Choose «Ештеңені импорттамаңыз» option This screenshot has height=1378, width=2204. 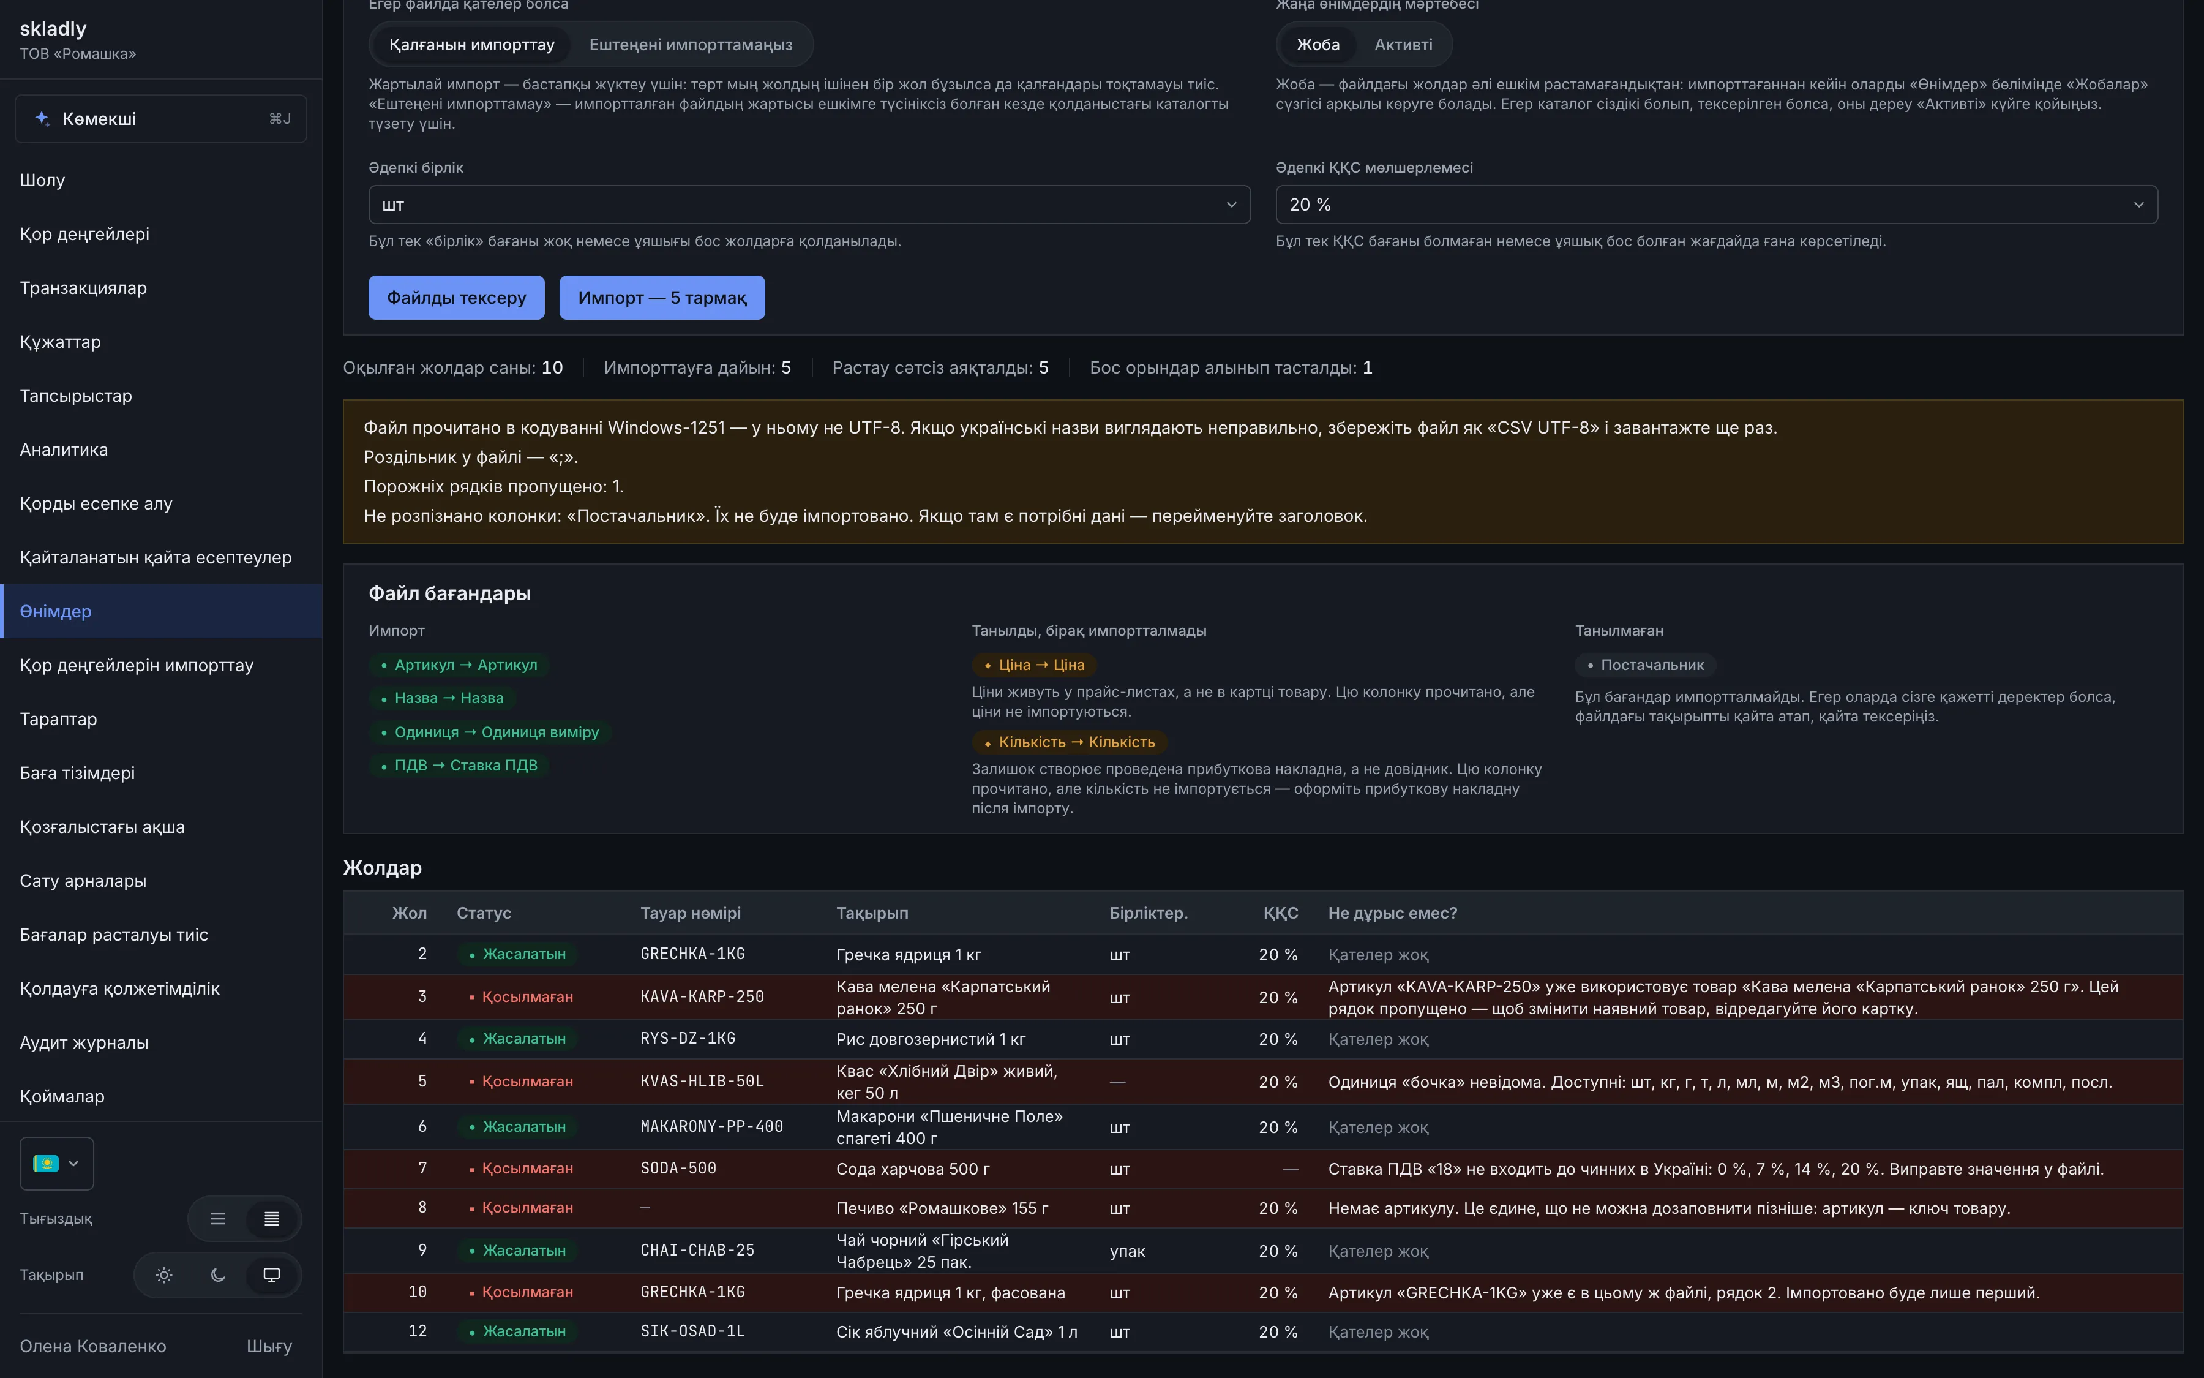coord(691,45)
